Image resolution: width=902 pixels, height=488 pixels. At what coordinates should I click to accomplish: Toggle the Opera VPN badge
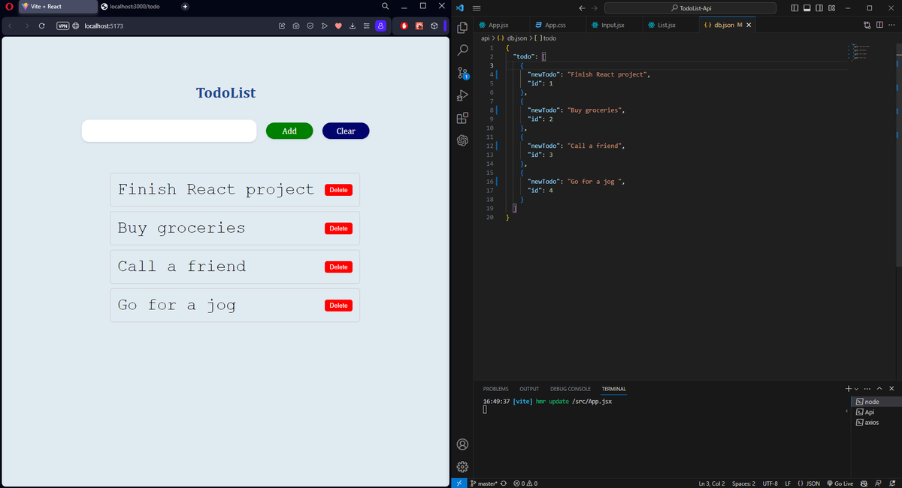pyautogui.click(x=63, y=26)
